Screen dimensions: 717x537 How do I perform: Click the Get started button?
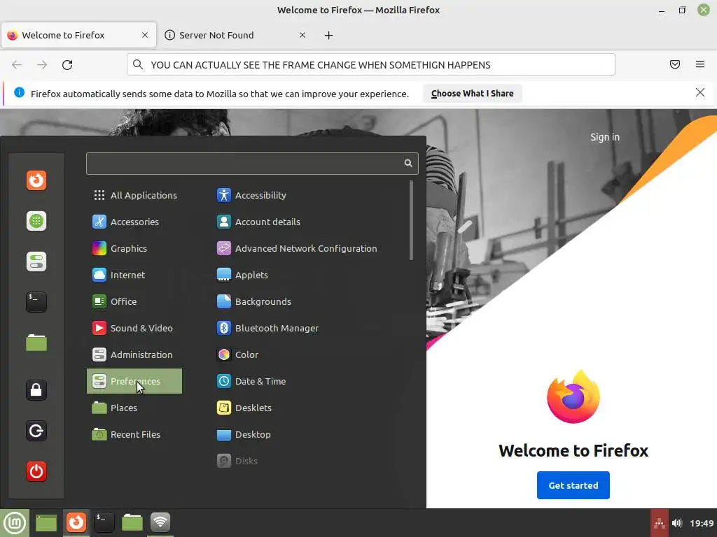coord(573,485)
